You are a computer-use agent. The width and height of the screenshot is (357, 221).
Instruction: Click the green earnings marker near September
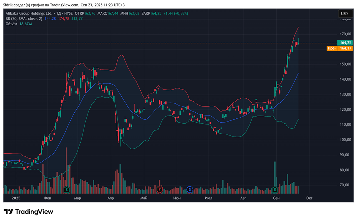[x=275, y=189]
